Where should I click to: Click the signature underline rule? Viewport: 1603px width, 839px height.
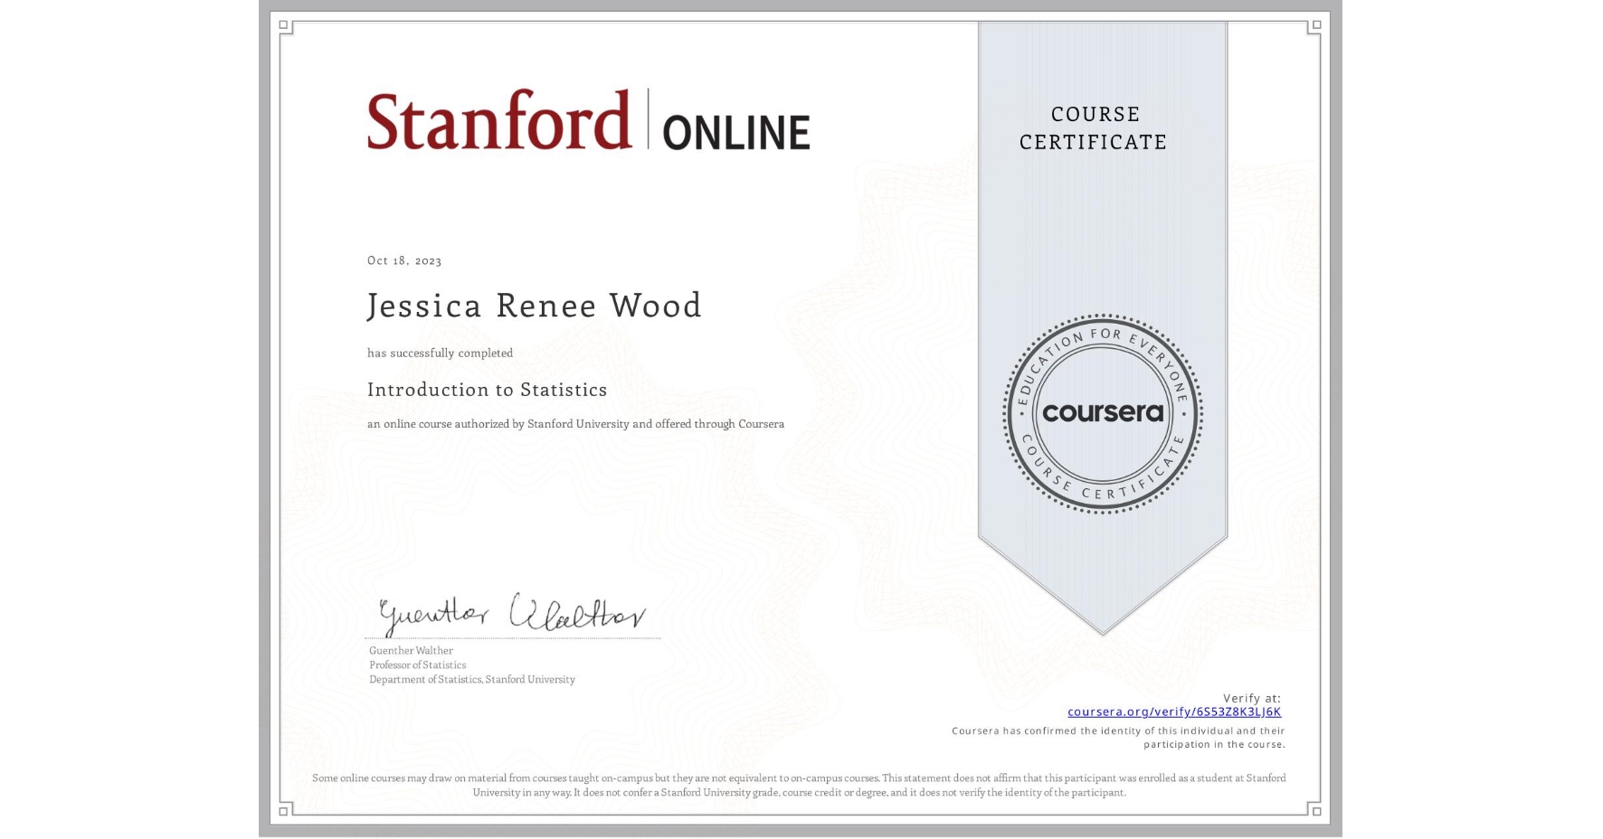(513, 639)
